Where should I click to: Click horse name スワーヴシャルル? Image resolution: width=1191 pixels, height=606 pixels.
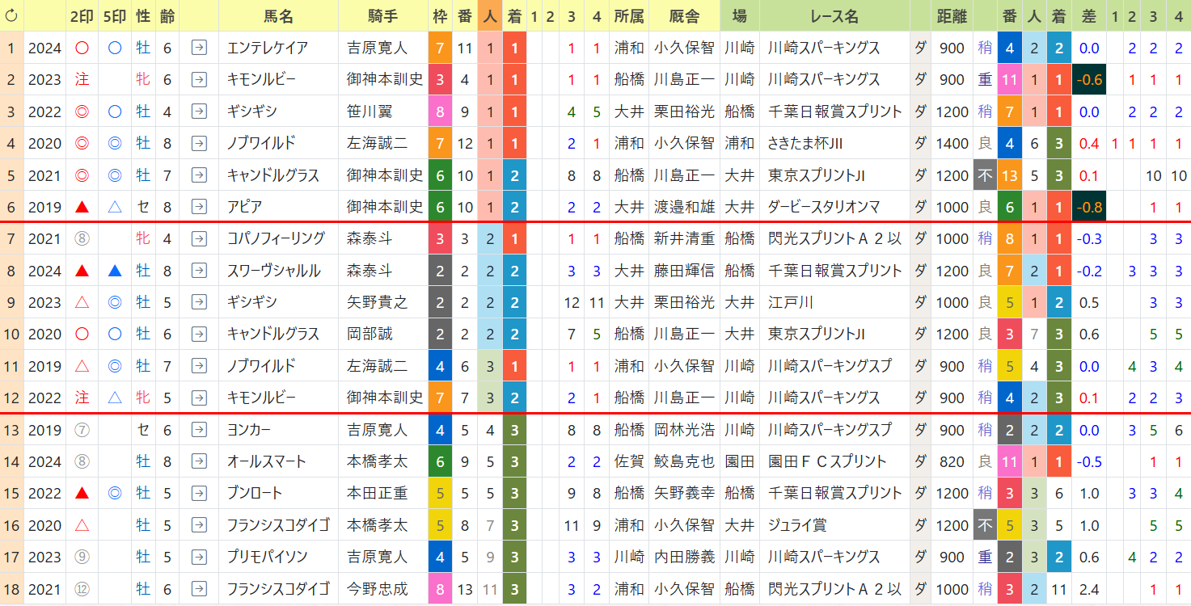[274, 271]
